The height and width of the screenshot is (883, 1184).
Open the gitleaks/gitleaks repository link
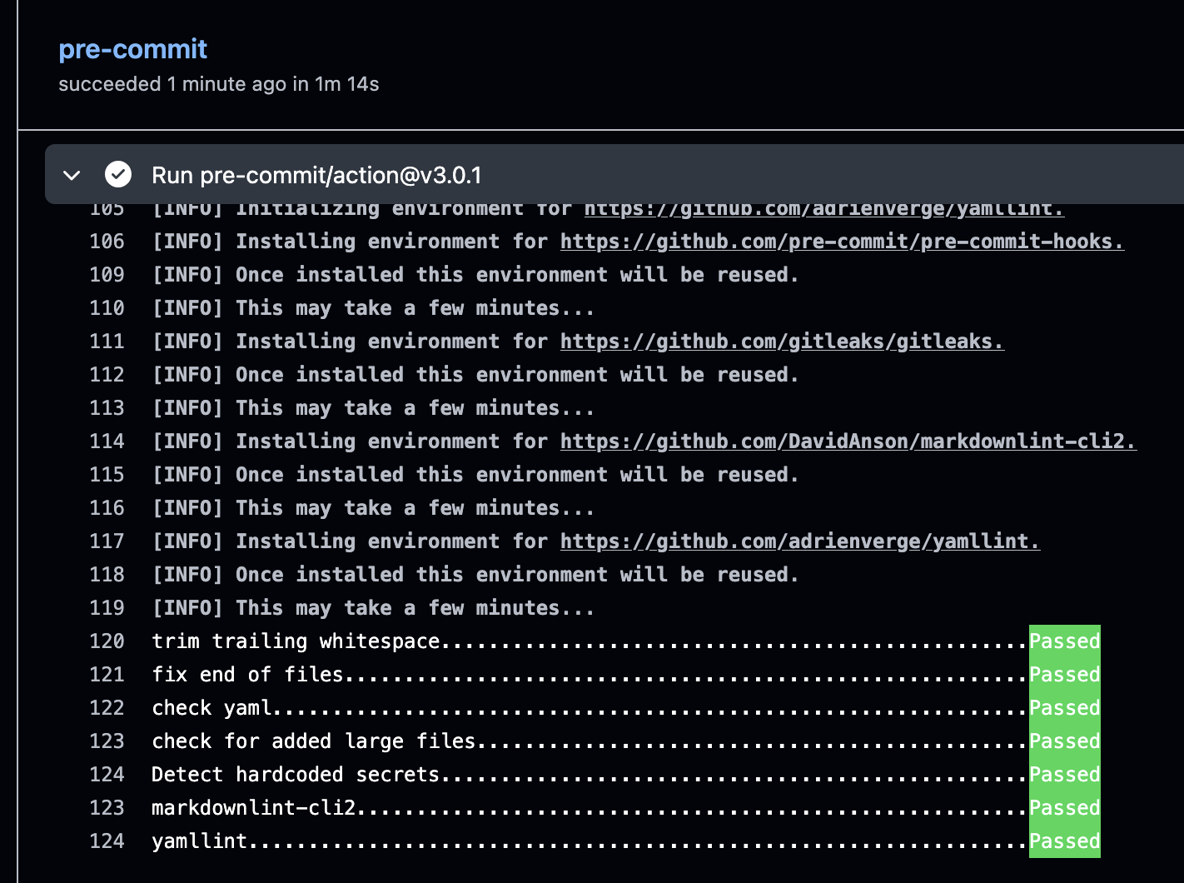point(781,341)
